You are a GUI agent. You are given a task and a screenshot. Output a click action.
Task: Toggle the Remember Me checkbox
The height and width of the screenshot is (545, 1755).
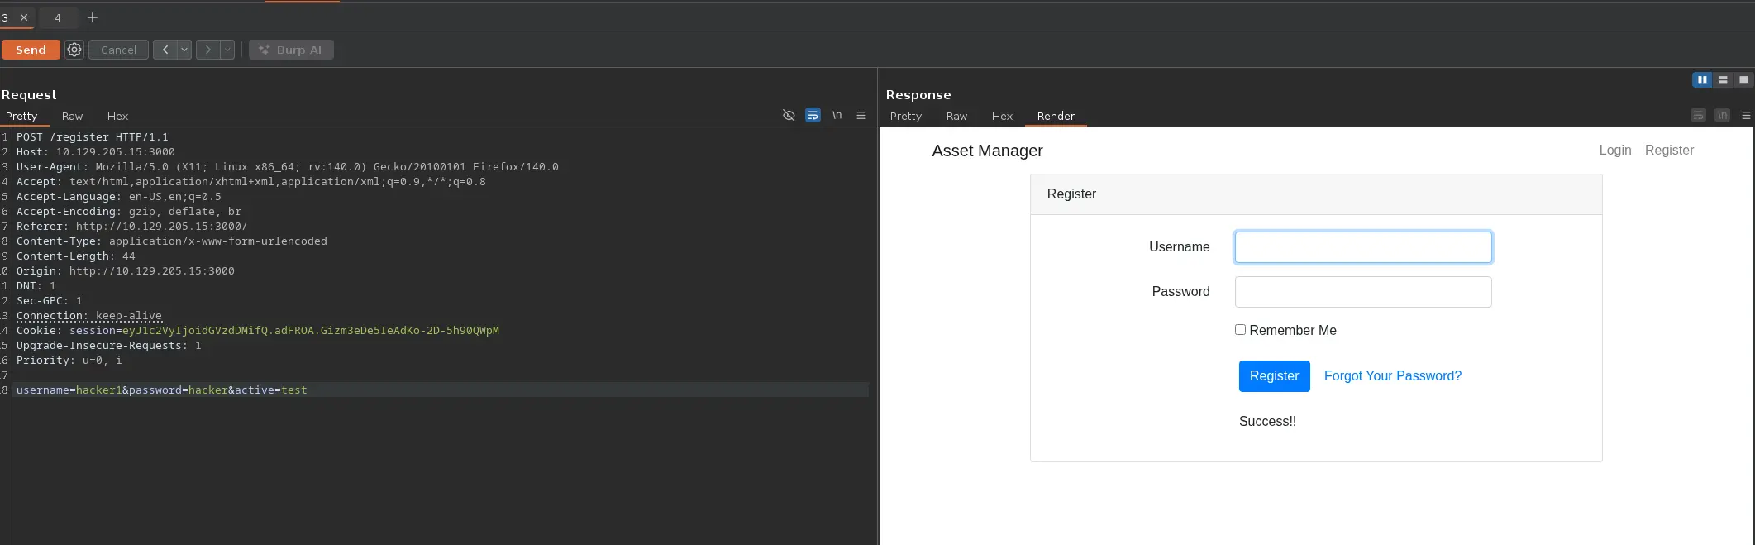click(x=1240, y=330)
